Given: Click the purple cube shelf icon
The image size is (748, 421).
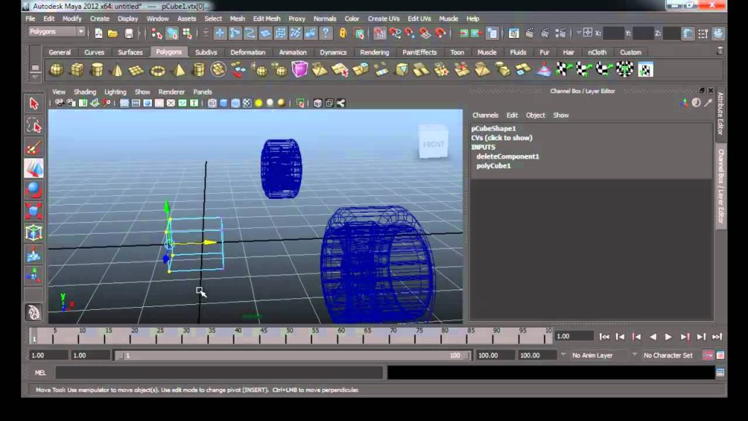Looking at the screenshot, I should 299,69.
